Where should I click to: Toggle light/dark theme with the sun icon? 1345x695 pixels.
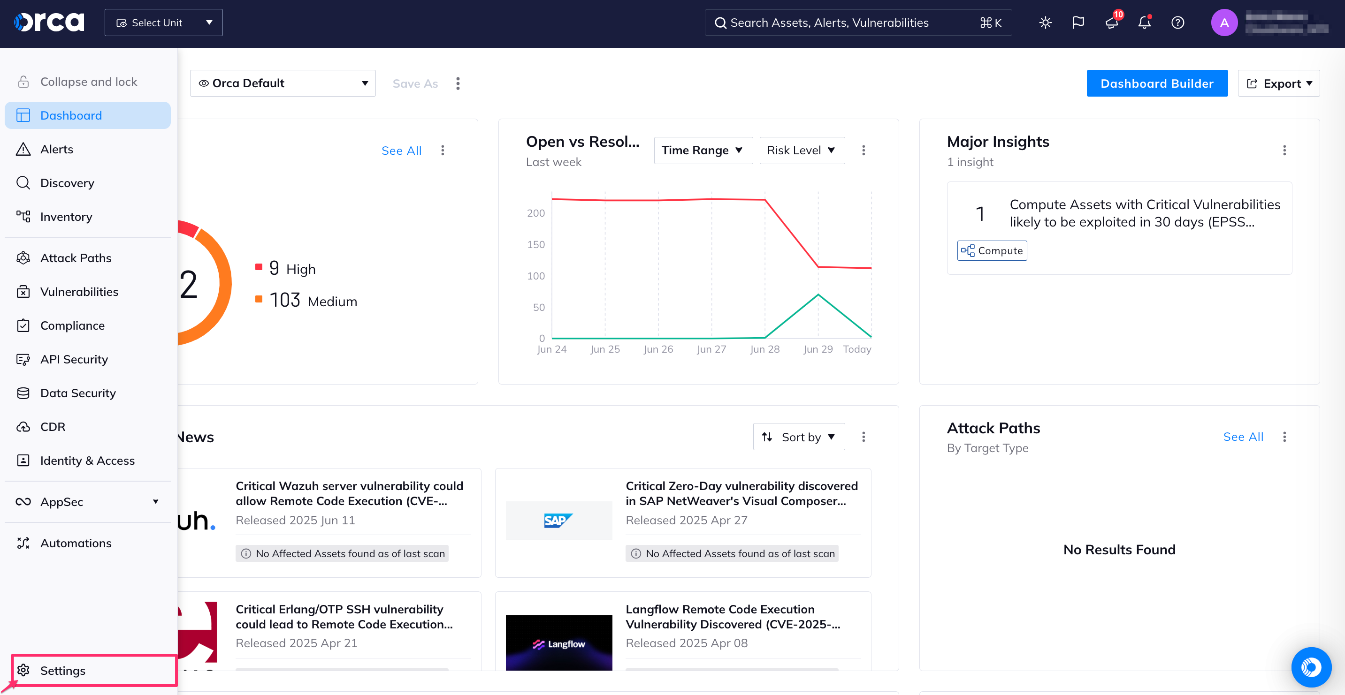[x=1045, y=23]
